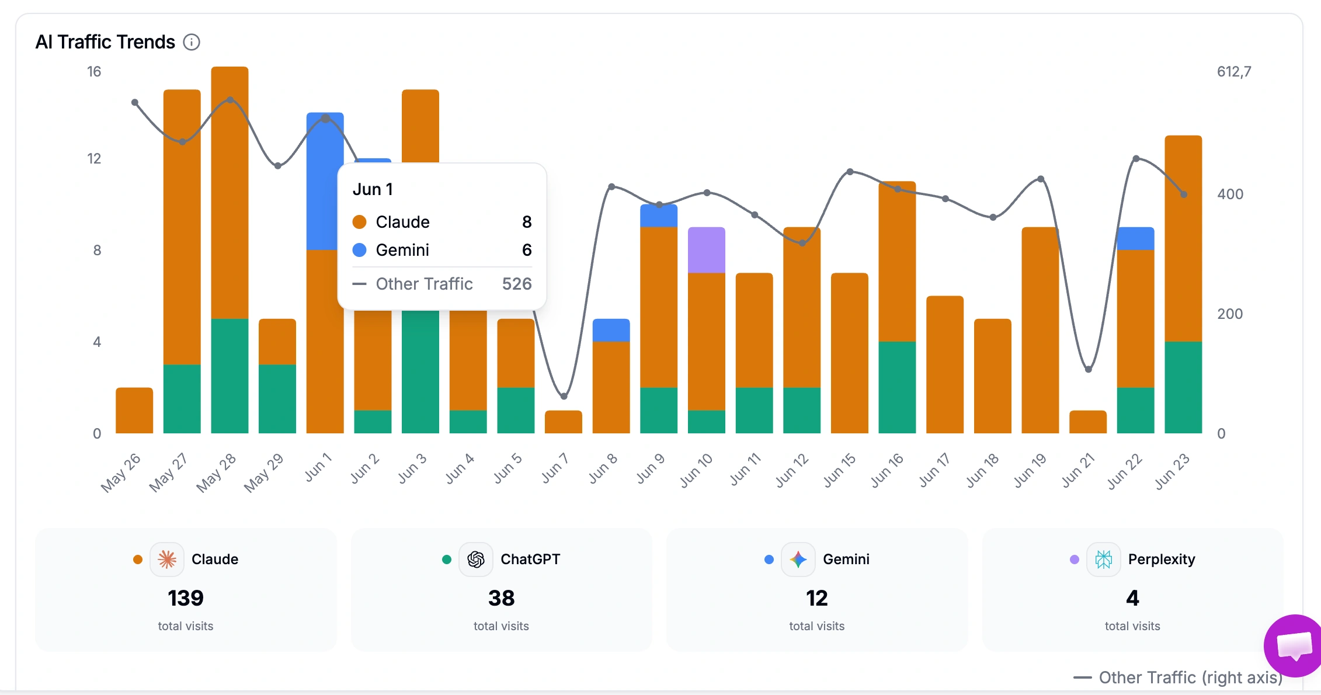Click the Claude total of 139
The image size is (1321, 695).
point(186,598)
